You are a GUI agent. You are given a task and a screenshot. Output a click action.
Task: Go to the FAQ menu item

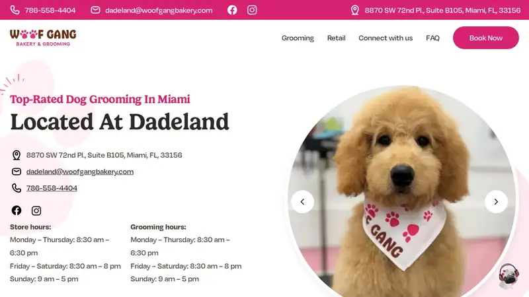pos(433,38)
